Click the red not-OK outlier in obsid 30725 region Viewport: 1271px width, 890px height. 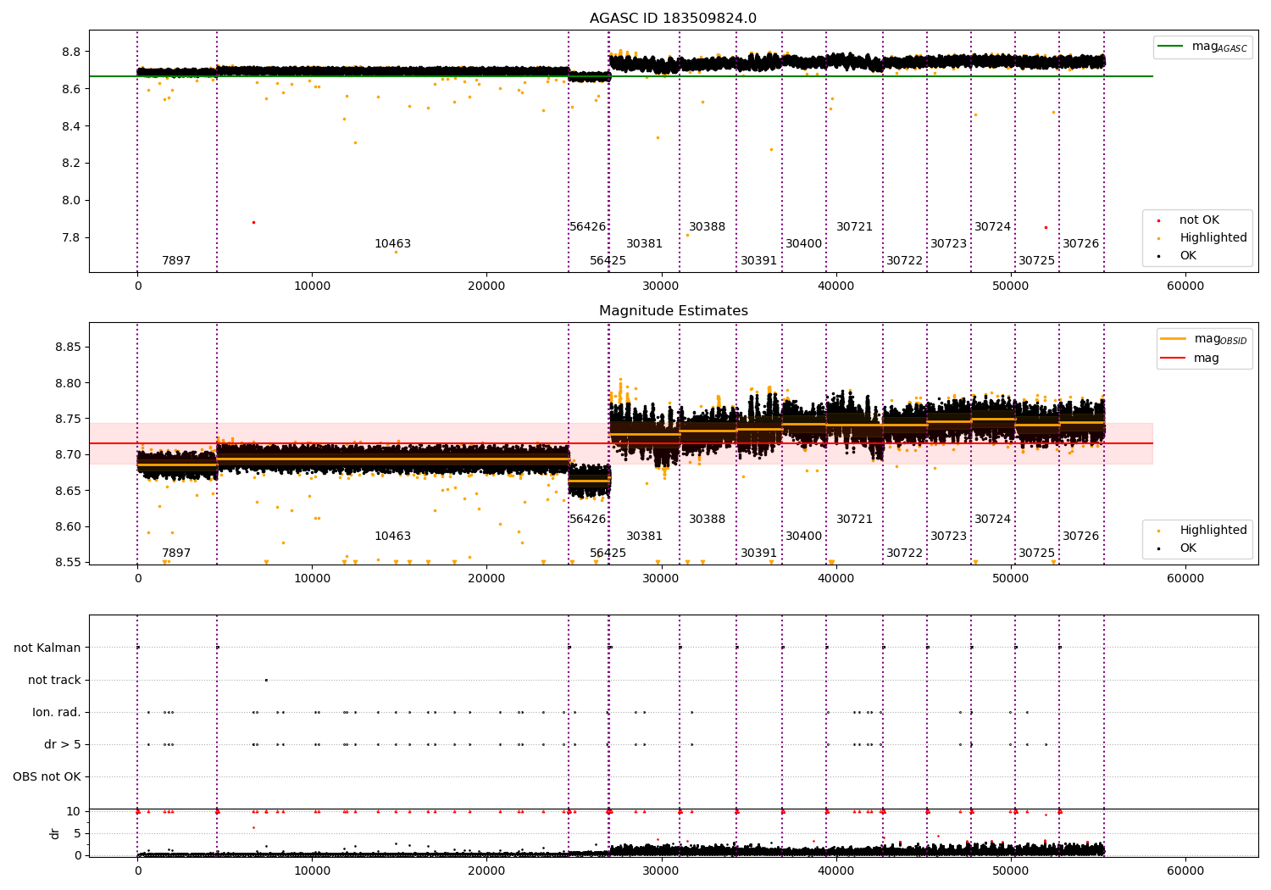click(x=1046, y=227)
